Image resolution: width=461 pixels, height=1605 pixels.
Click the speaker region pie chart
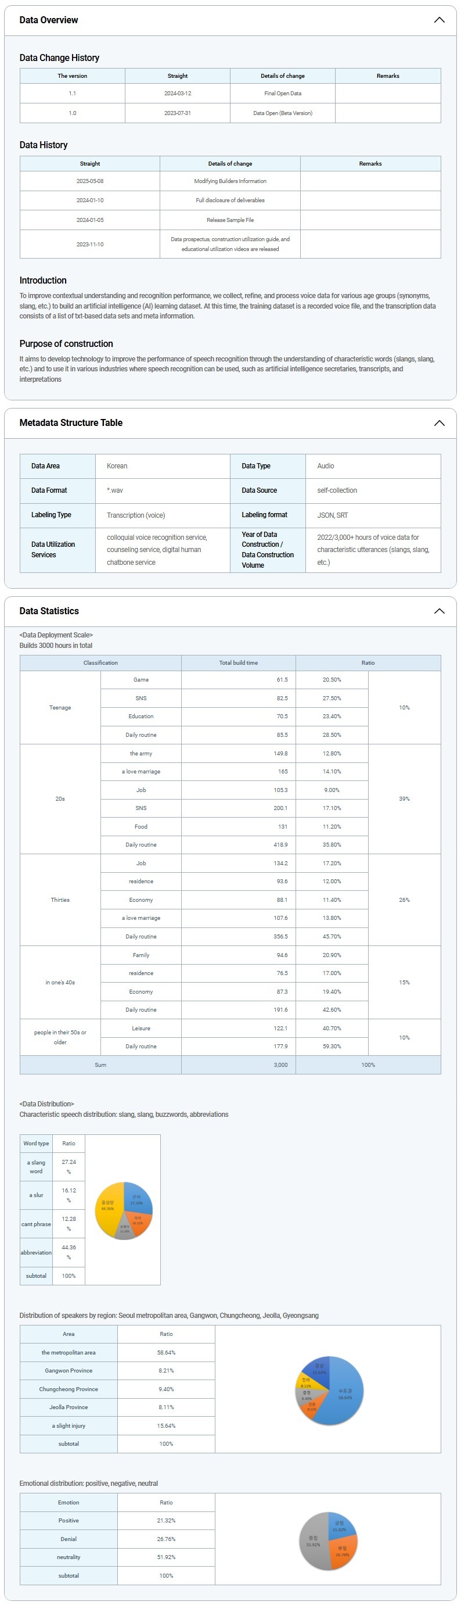coord(329,1389)
